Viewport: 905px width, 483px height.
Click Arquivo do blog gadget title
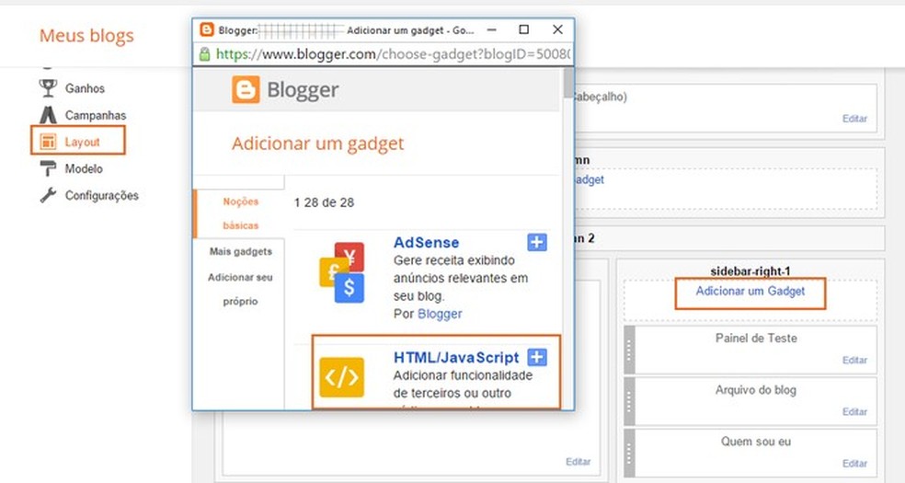[x=756, y=390]
